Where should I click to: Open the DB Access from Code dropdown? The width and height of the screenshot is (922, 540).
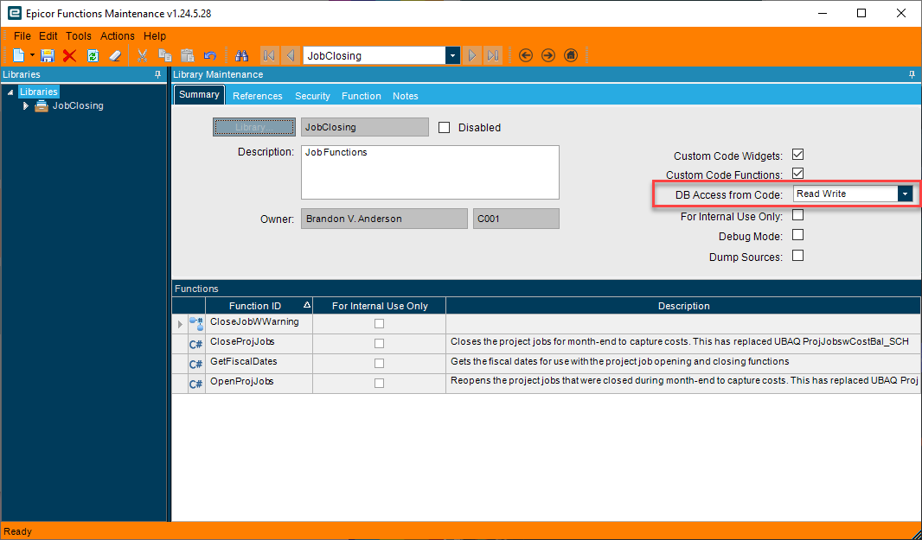[x=905, y=194]
